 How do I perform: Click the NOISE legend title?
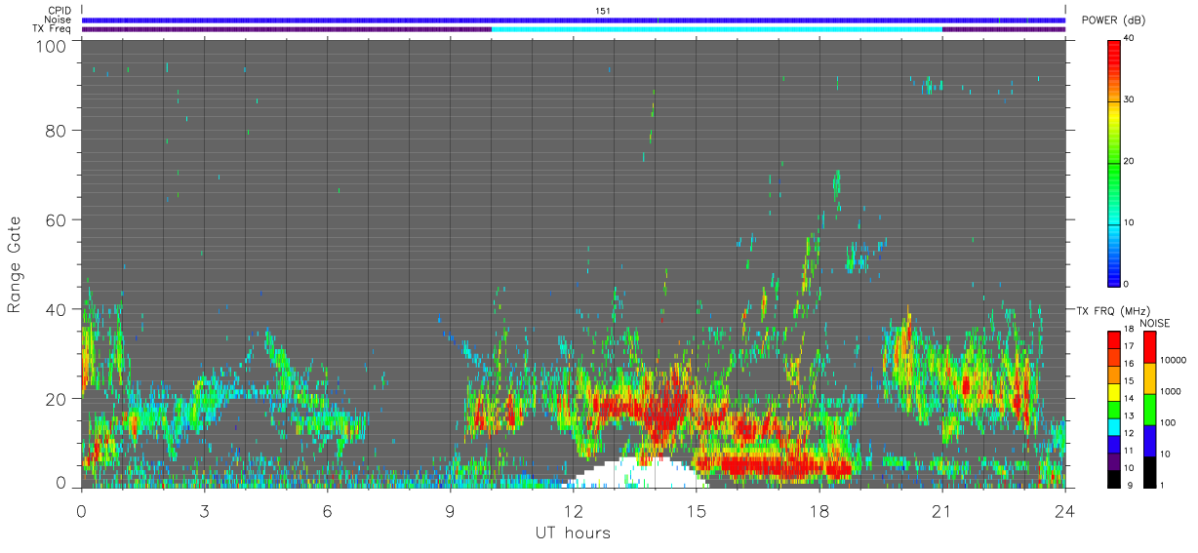1155,323
